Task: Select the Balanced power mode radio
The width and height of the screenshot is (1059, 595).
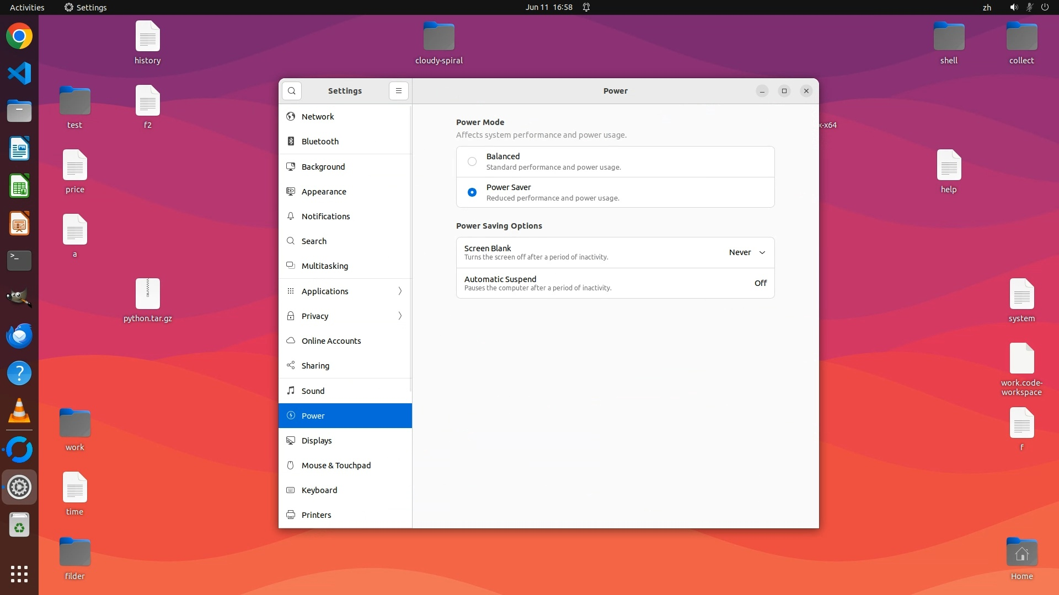Action: [472, 161]
